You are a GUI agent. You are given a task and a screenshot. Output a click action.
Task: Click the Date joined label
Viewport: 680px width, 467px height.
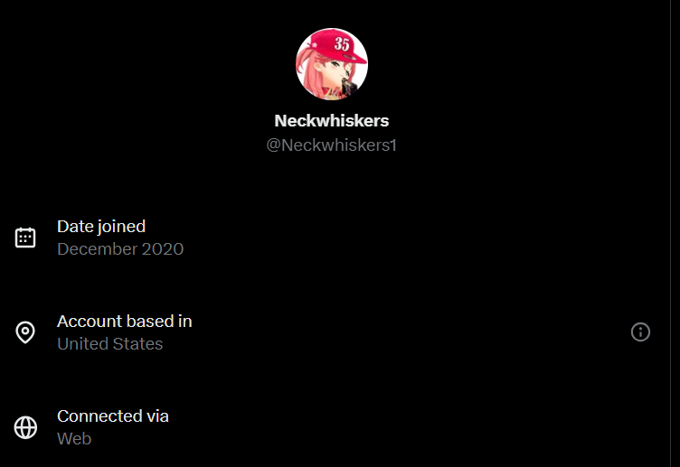click(101, 226)
